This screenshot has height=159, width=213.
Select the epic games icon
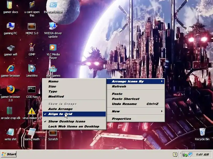click(x=53, y=69)
